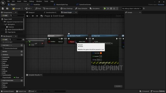Screen dimensions: 166x93
Task: Add a new variable
Action: click(x=22, y=55)
